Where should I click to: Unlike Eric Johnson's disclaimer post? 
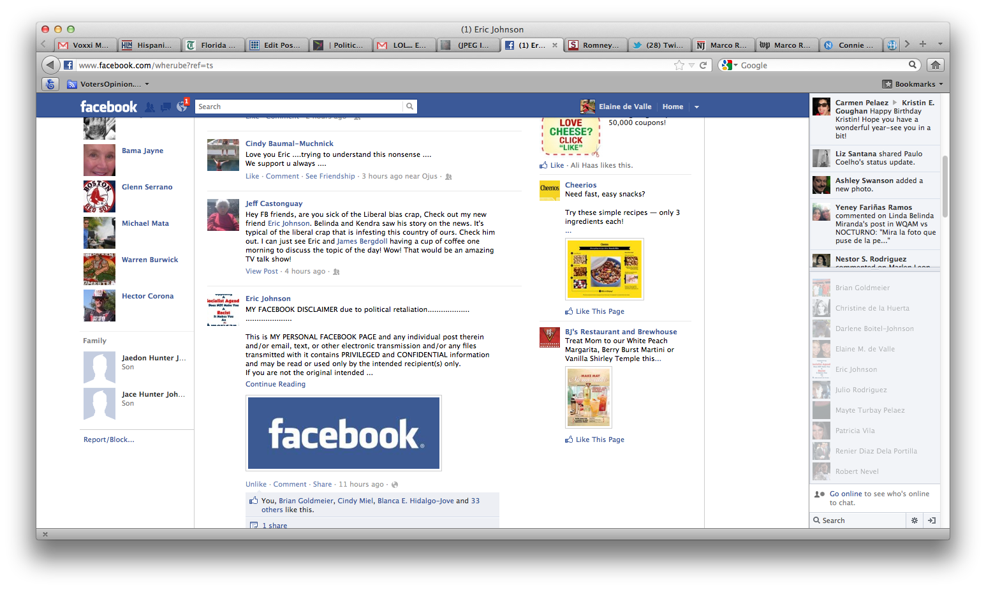[x=256, y=484]
